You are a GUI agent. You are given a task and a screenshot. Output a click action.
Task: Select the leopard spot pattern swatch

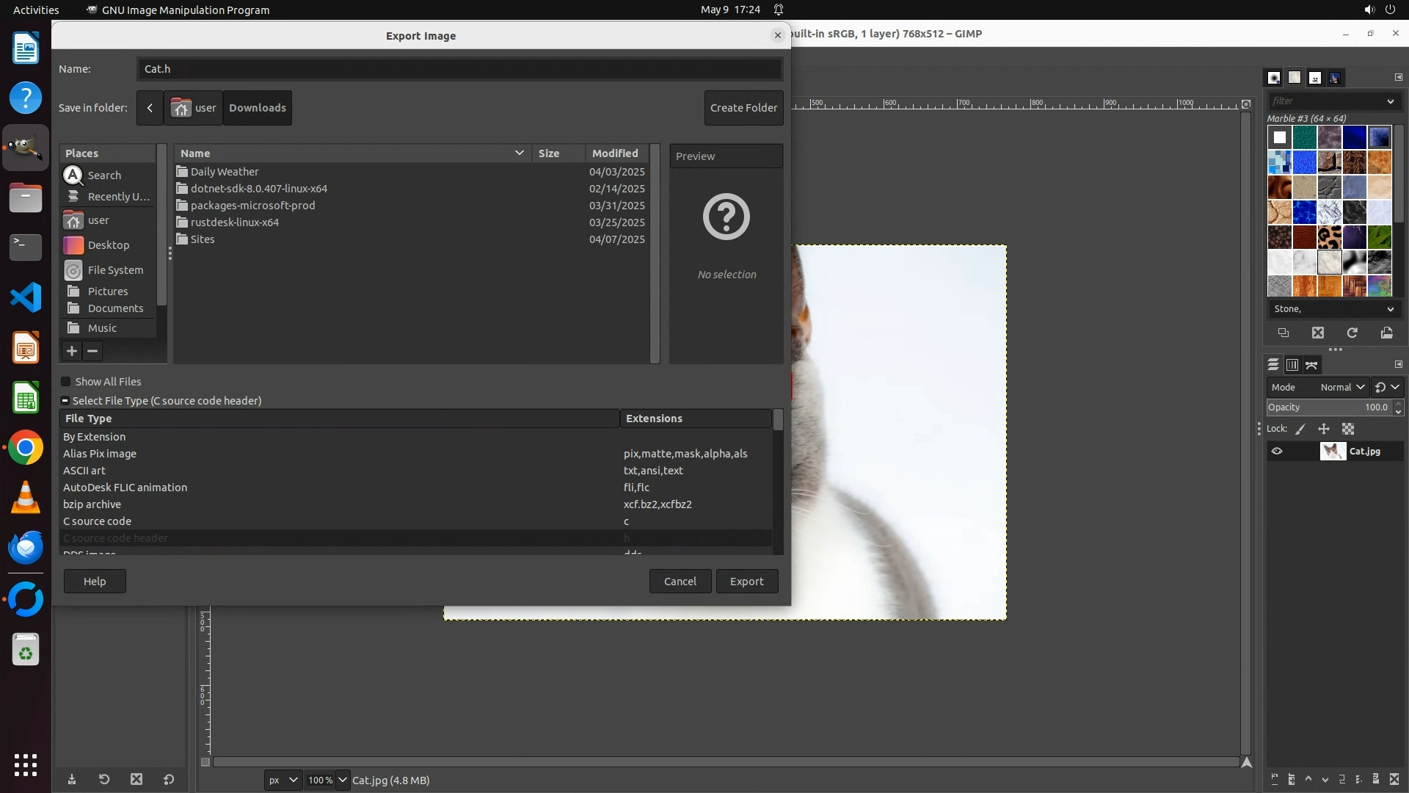tap(1330, 237)
